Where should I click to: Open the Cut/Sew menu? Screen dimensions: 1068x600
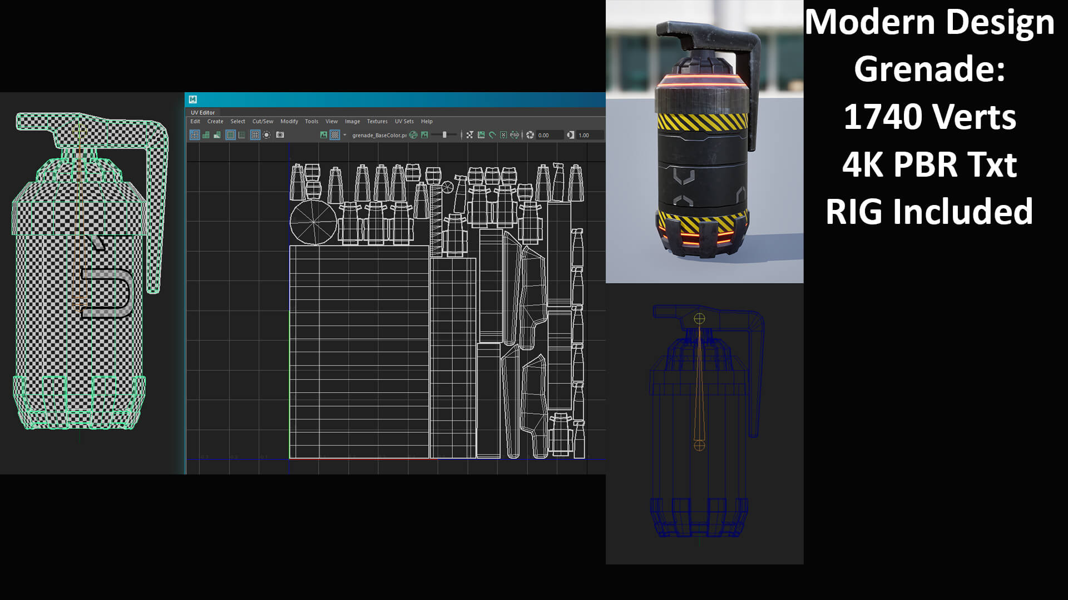(x=263, y=121)
